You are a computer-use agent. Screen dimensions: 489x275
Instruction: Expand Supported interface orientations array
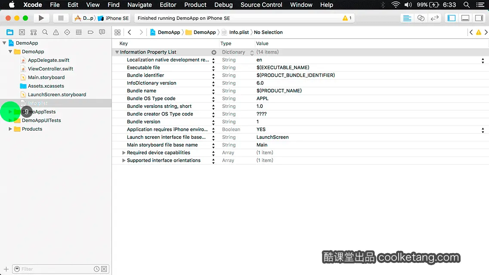tap(124, 160)
